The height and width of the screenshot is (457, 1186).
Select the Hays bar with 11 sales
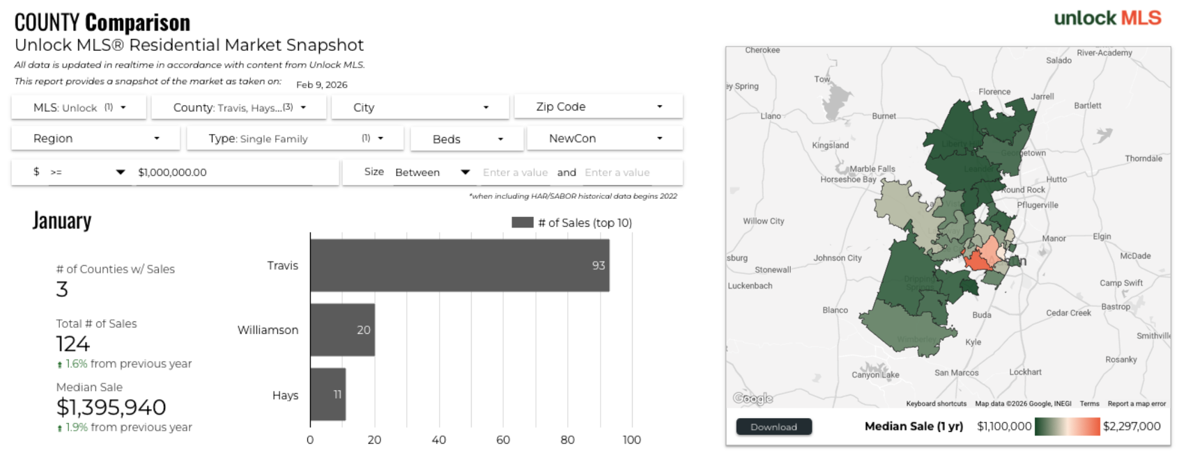pyautogui.click(x=328, y=394)
